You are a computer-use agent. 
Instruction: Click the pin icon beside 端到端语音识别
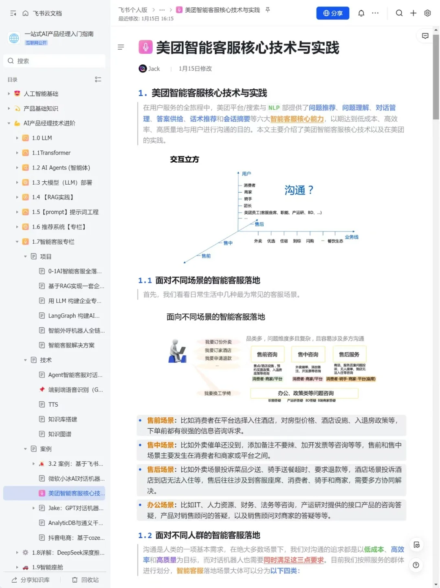(x=42, y=390)
